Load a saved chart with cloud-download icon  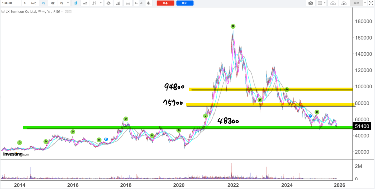click(x=333, y=3)
